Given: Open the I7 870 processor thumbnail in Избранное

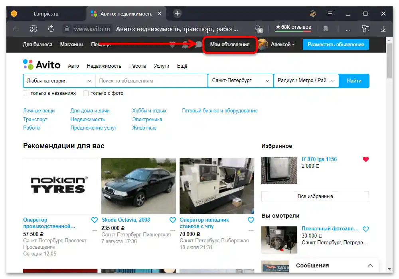Looking at the screenshot, I should click(x=279, y=170).
